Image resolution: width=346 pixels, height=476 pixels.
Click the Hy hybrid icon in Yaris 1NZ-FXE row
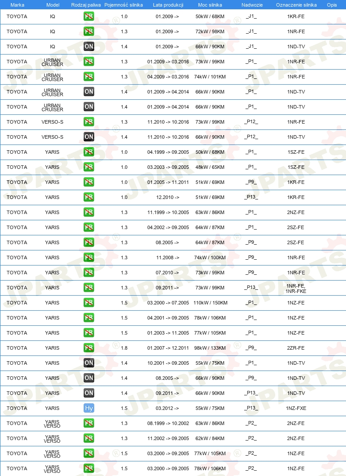[89, 408]
